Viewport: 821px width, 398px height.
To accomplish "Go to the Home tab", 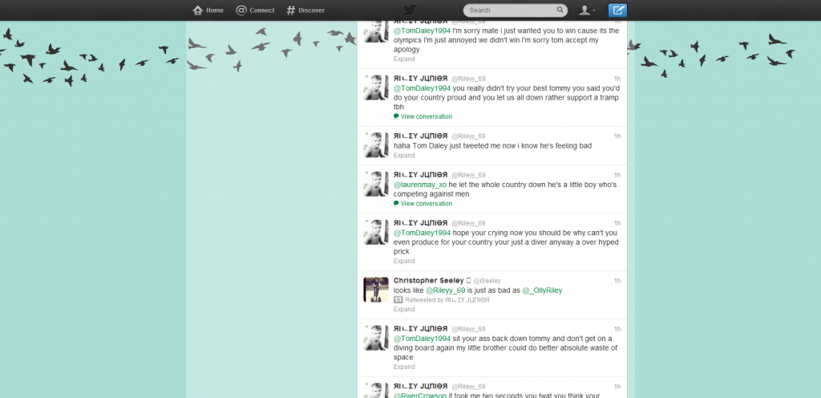I will click(x=208, y=10).
